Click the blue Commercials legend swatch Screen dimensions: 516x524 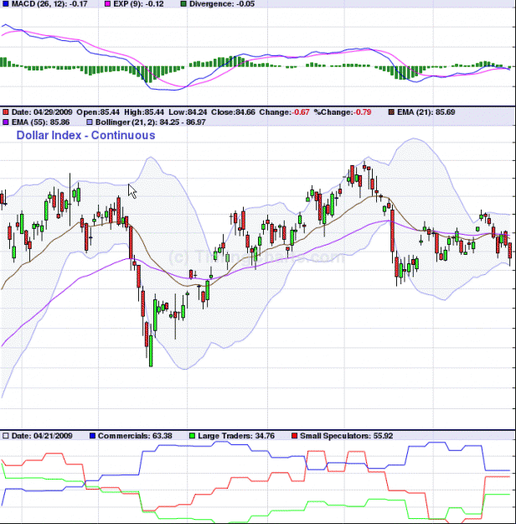[92, 436]
